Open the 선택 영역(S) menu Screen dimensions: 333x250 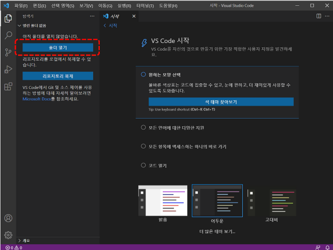click(x=63, y=6)
